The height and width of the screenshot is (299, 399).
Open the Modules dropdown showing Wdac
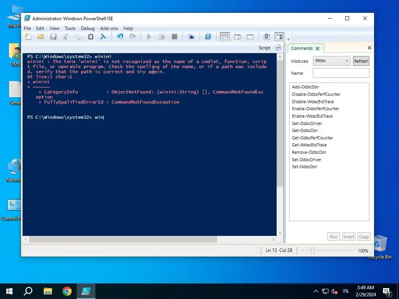tap(332, 61)
